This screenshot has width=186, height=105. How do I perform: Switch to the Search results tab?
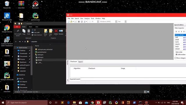pos(80,62)
